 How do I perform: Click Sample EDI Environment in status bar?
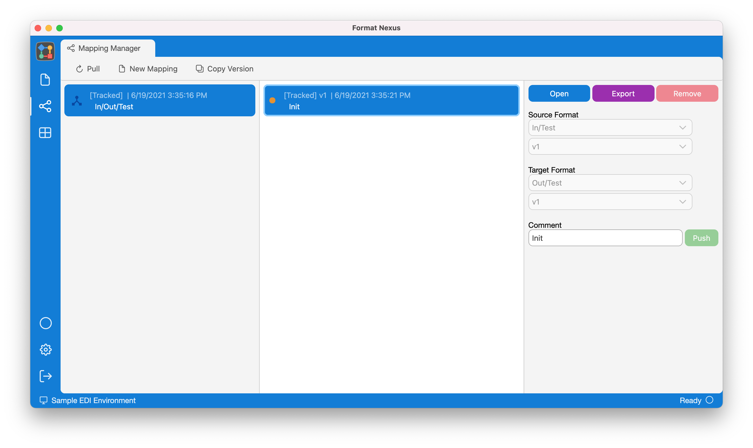pos(93,400)
